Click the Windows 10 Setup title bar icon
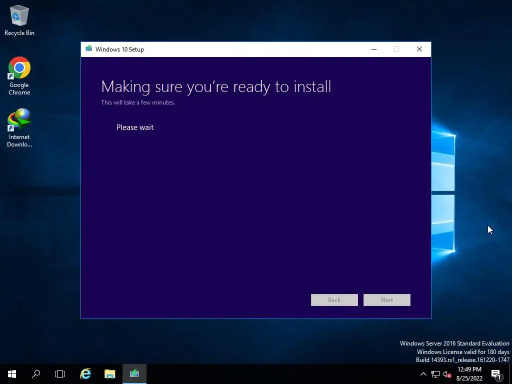The width and height of the screenshot is (512, 384). point(88,49)
